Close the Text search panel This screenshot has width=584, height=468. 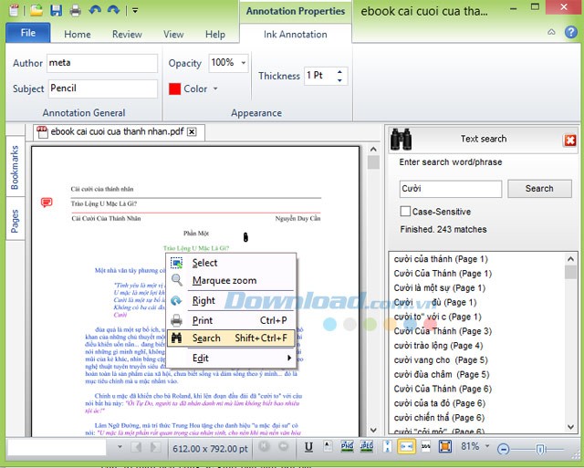click(x=570, y=140)
